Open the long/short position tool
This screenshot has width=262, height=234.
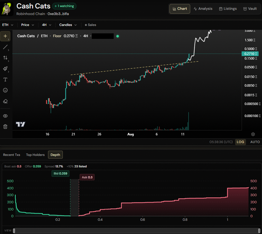coord(5,58)
